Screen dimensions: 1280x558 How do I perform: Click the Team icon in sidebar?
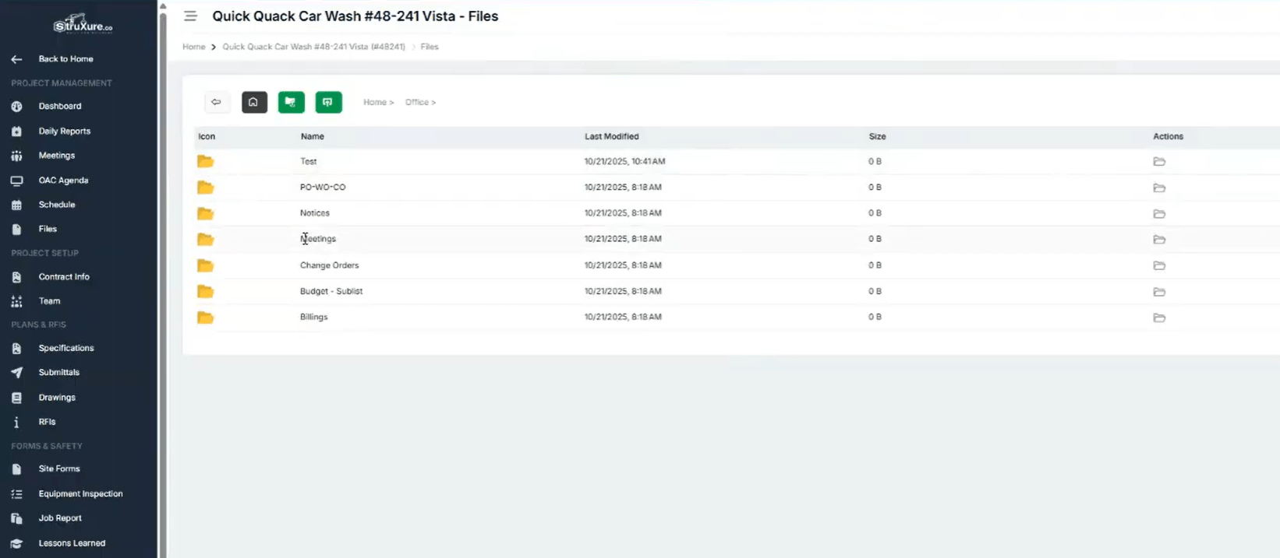[x=16, y=301]
